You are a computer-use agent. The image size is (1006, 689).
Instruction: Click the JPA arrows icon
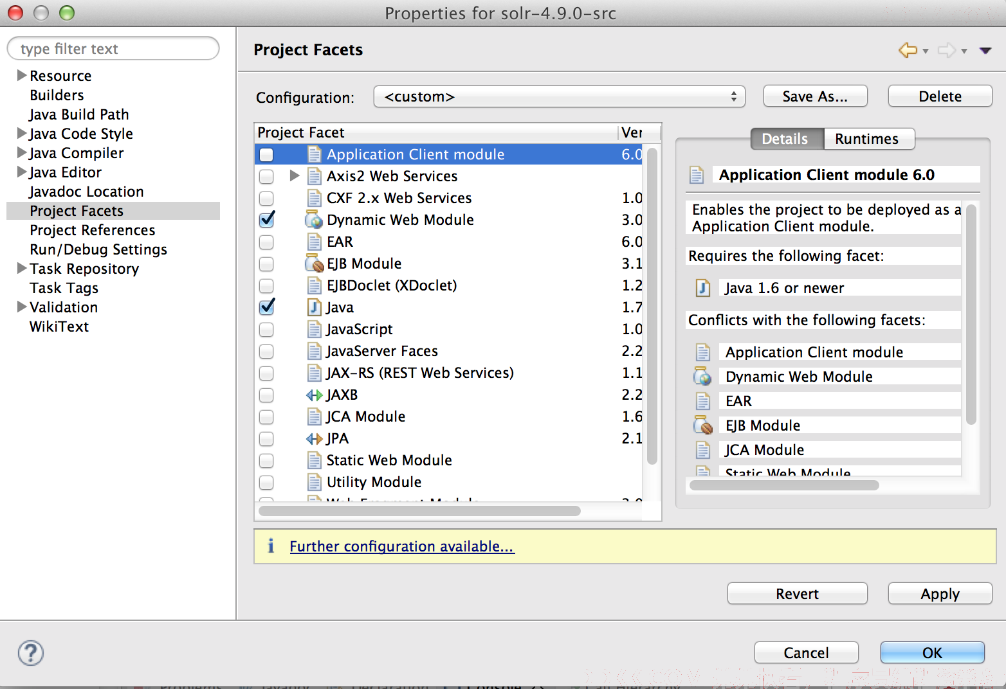point(314,438)
